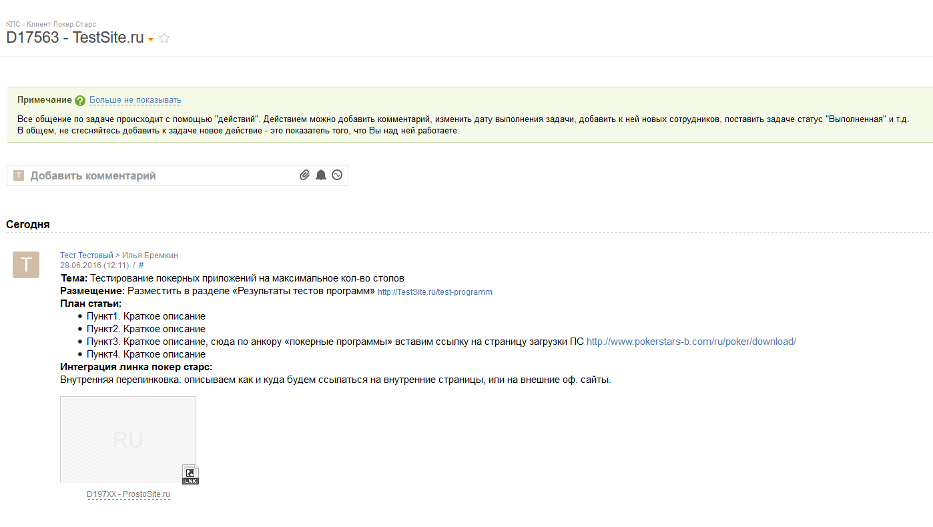Open the TestSite.ru/test-programm link
The height and width of the screenshot is (527, 933).
pos(435,292)
